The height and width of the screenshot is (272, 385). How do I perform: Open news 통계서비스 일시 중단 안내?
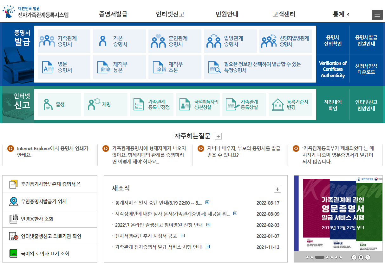pos(158,203)
